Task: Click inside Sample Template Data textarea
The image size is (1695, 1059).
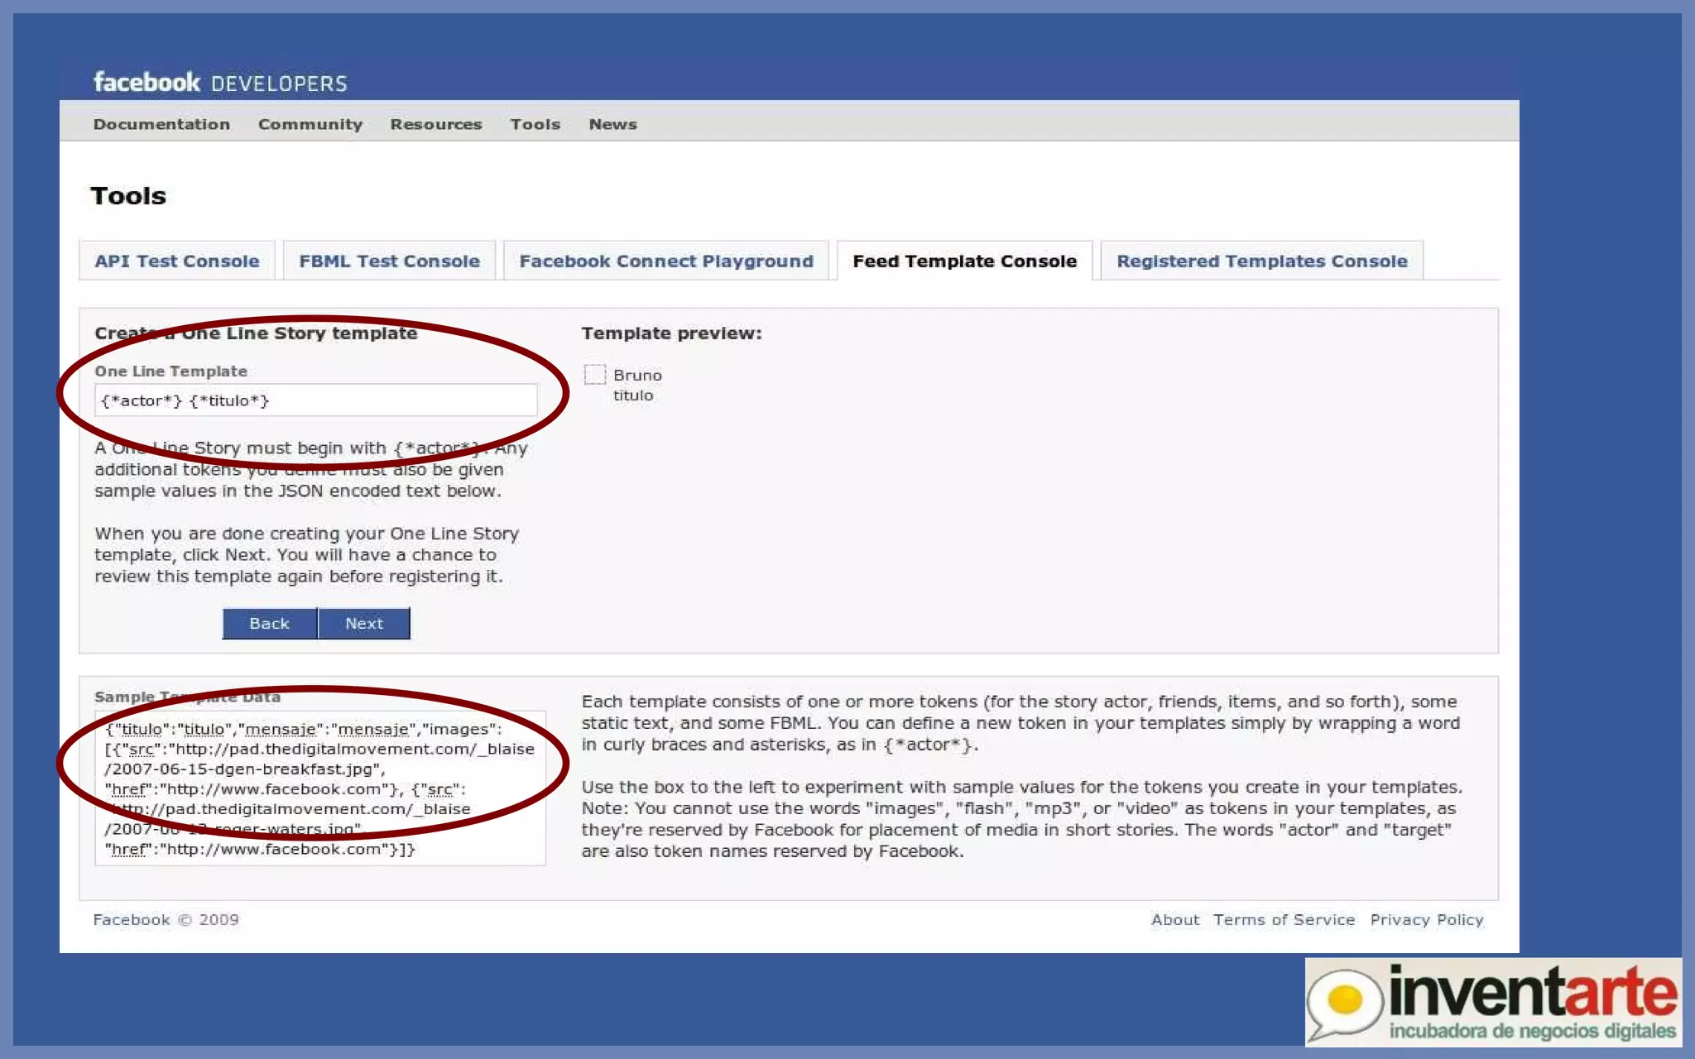Action: point(320,788)
